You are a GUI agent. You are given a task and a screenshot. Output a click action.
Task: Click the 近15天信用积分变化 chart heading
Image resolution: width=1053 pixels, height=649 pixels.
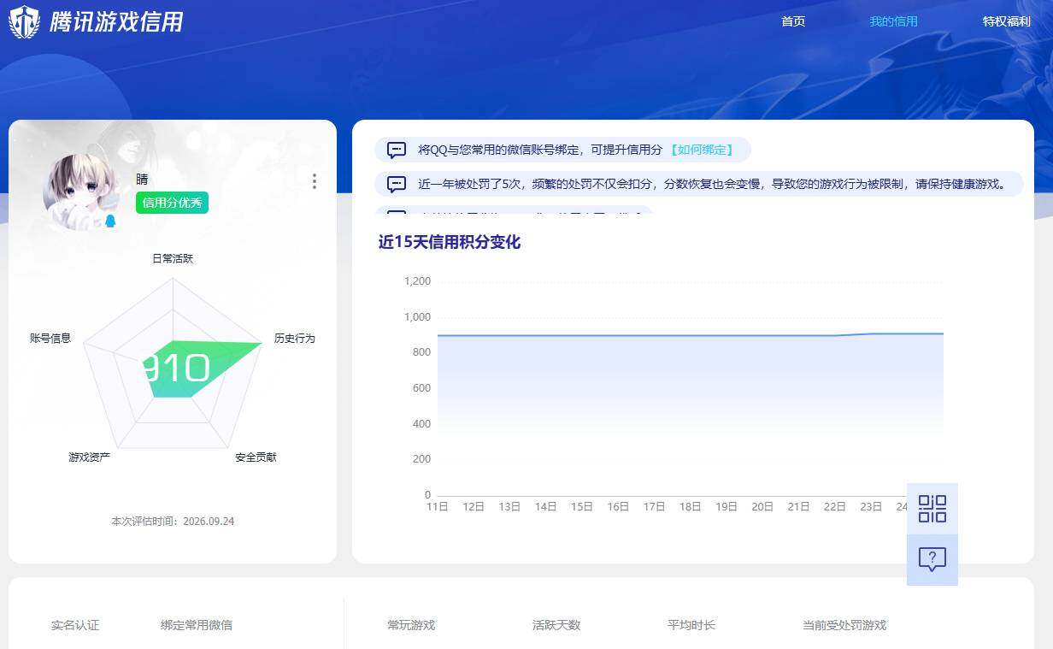tap(450, 242)
